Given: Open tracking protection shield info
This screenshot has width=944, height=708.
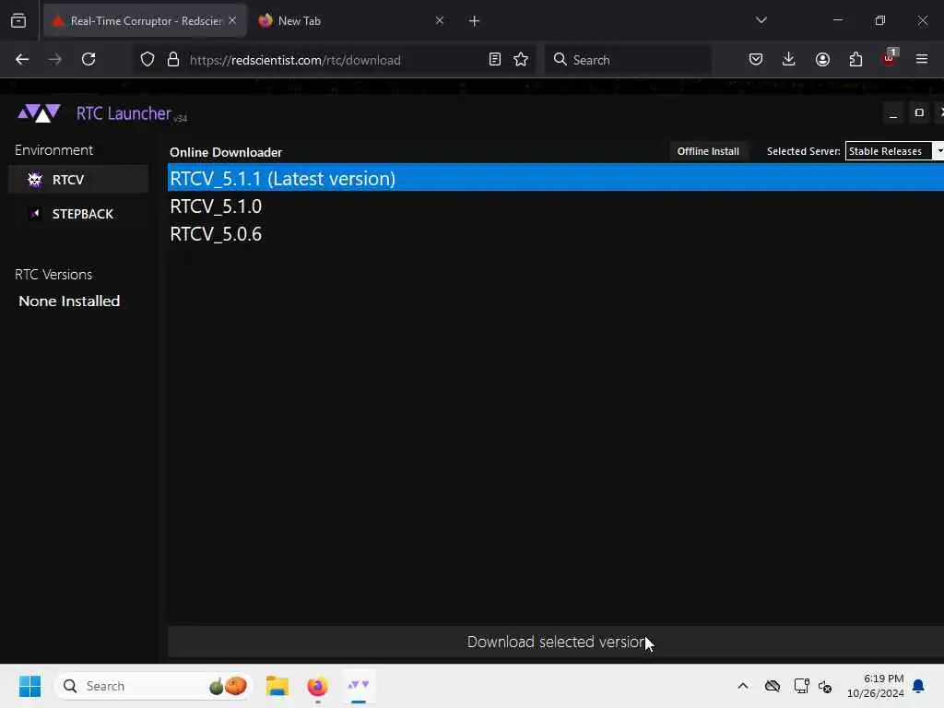Looking at the screenshot, I should pos(147,60).
